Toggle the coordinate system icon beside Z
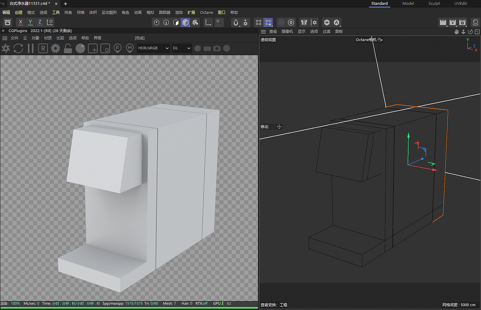This screenshot has width=481, height=310. pyautogui.click(x=50, y=23)
